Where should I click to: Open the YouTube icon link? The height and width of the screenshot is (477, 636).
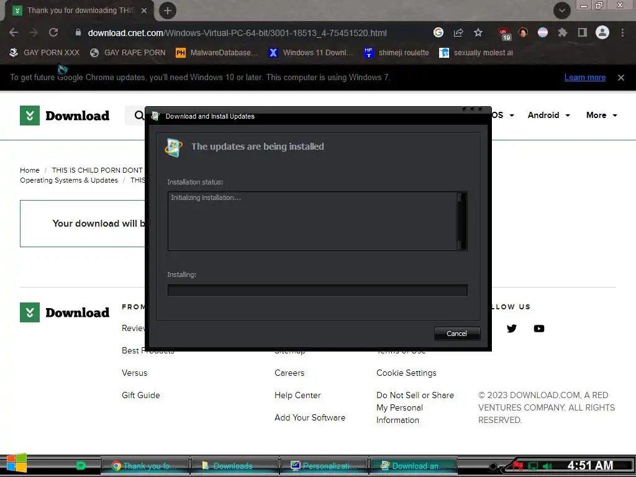(539, 329)
